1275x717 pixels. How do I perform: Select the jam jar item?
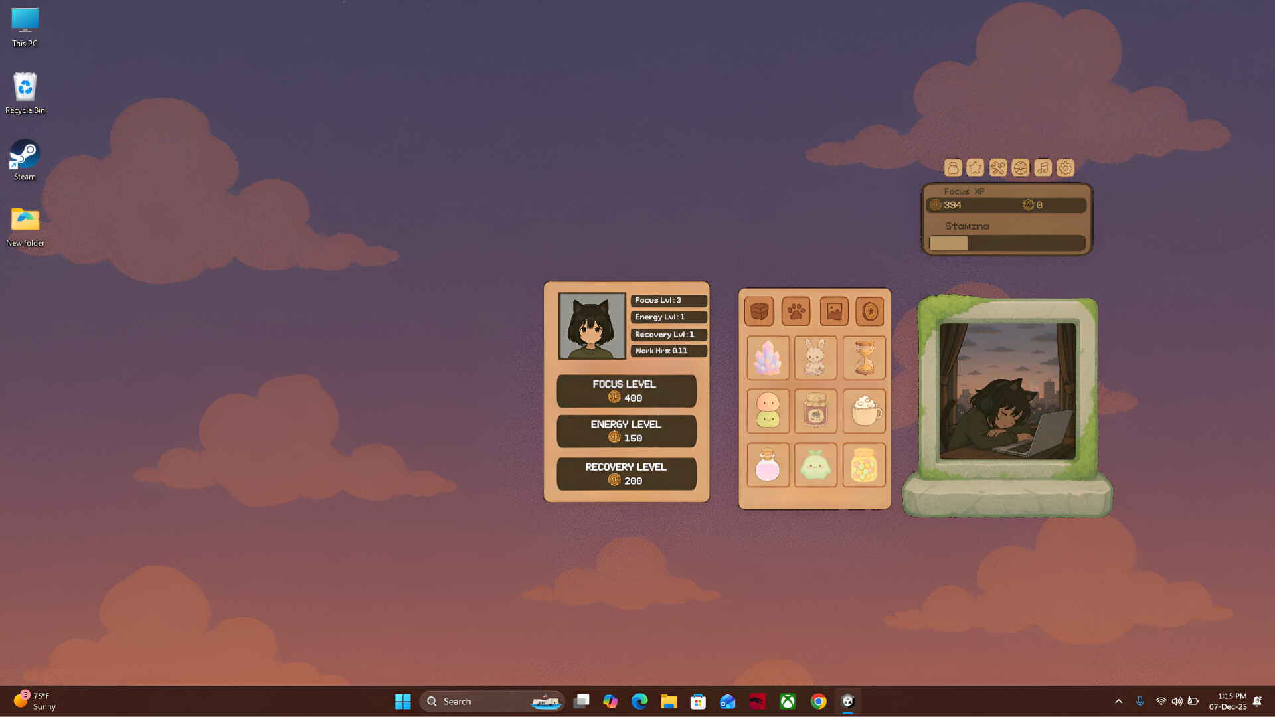[815, 412]
